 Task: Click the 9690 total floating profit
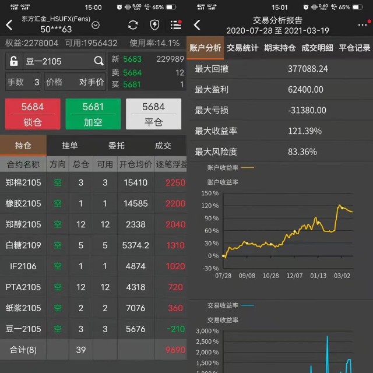click(175, 350)
